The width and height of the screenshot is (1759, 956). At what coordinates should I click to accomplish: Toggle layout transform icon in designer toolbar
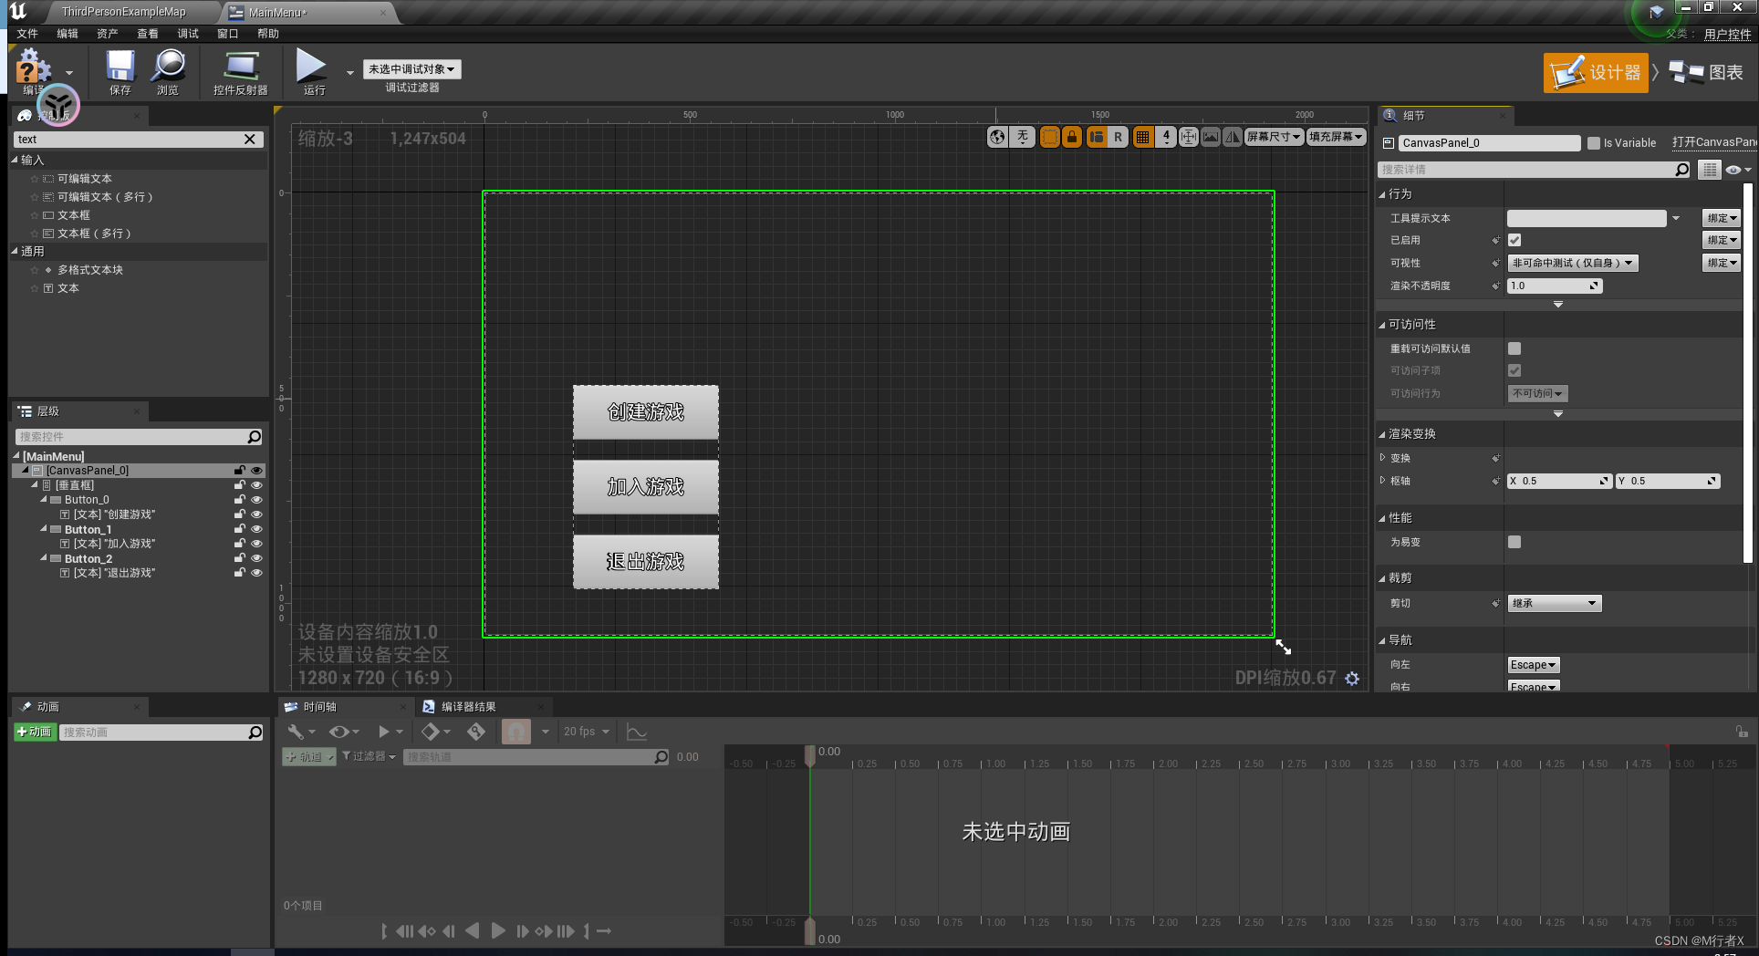pyautogui.click(x=1096, y=137)
